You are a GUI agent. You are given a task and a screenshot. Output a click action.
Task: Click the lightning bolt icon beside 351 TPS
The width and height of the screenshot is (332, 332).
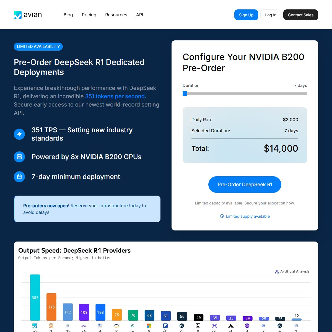point(19,134)
